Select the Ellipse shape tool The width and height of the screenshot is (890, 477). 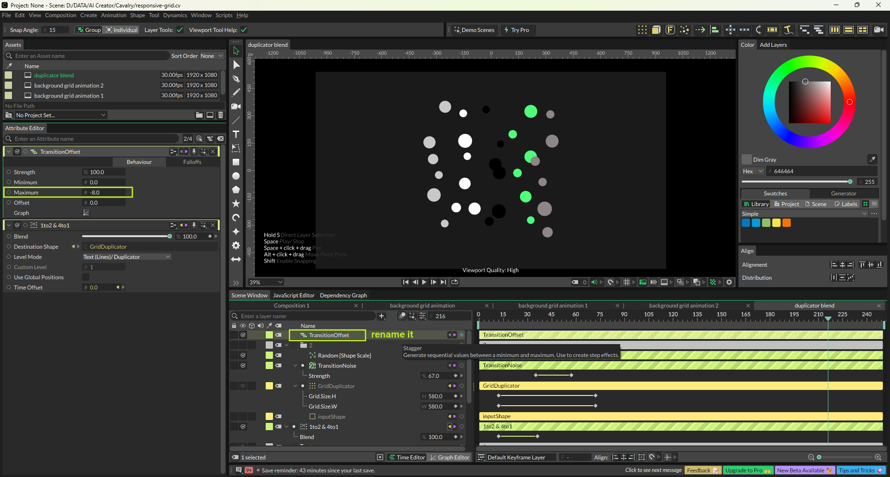236,176
